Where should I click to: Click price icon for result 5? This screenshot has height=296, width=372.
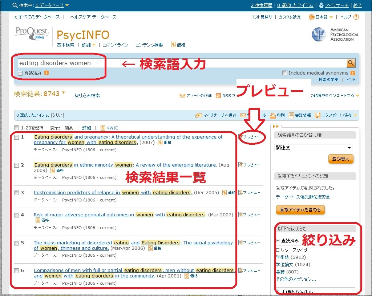(150, 248)
